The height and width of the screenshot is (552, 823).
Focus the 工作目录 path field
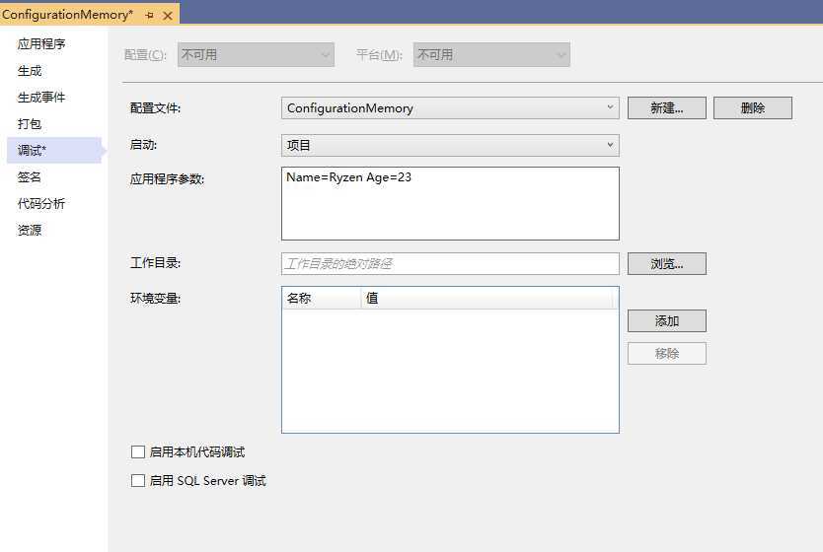pos(450,264)
